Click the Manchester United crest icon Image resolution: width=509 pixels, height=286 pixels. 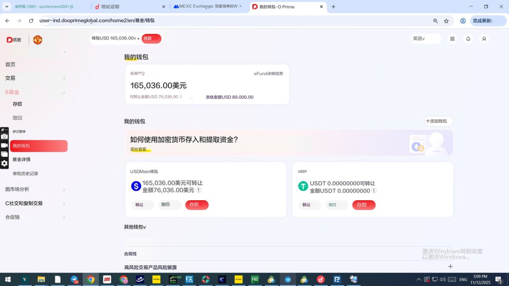coord(38,40)
